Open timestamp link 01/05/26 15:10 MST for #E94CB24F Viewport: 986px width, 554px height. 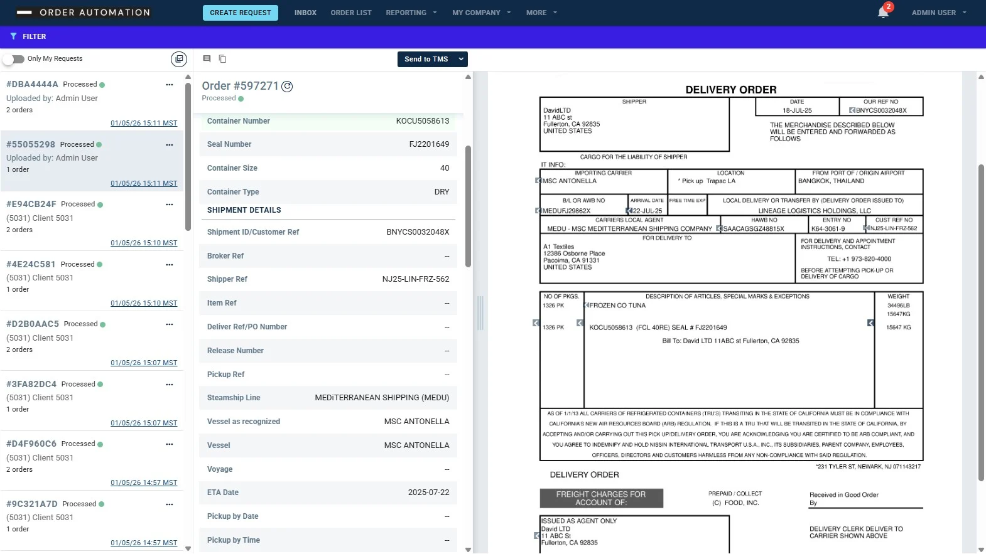pos(144,243)
